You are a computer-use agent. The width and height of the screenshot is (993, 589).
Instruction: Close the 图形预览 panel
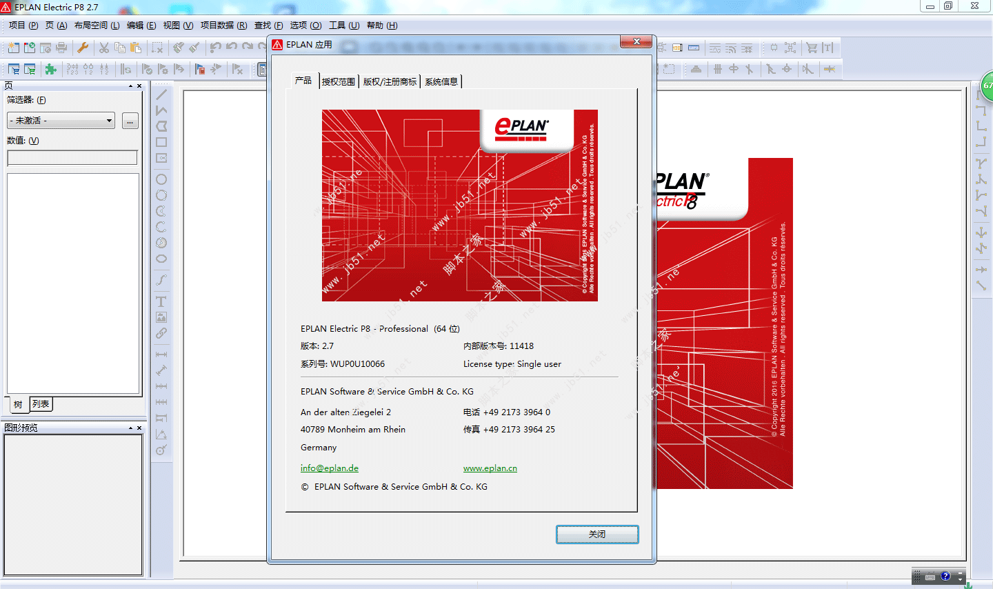pyautogui.click(x=139, y=428)
